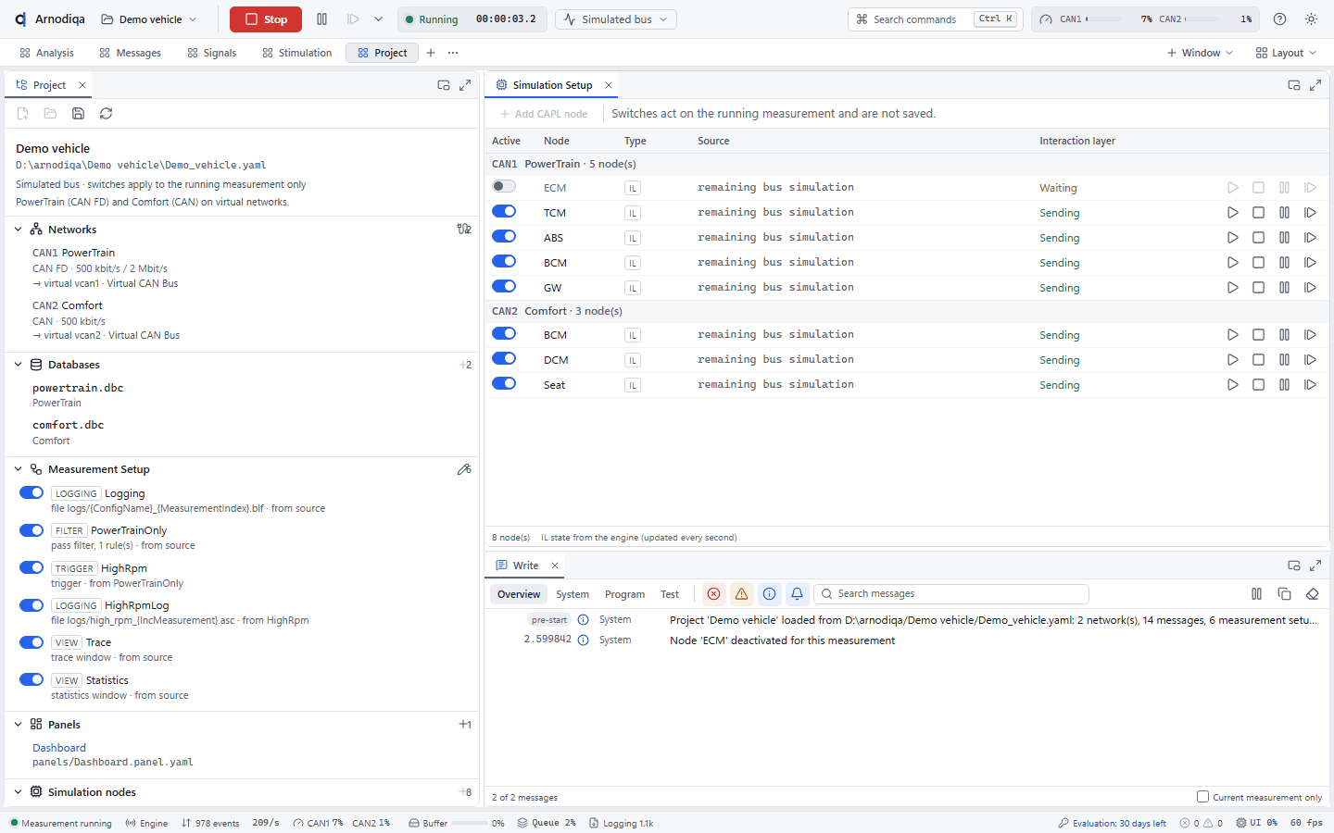The image size is (1334, 833).
Task: Open the Networks configuration icon
Action: (464, 229)
